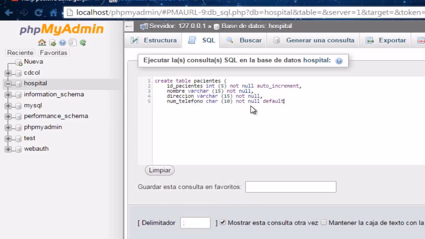The image size is (425, 239).
Task: Collapse the hospital database node
Action: (8, 84)
